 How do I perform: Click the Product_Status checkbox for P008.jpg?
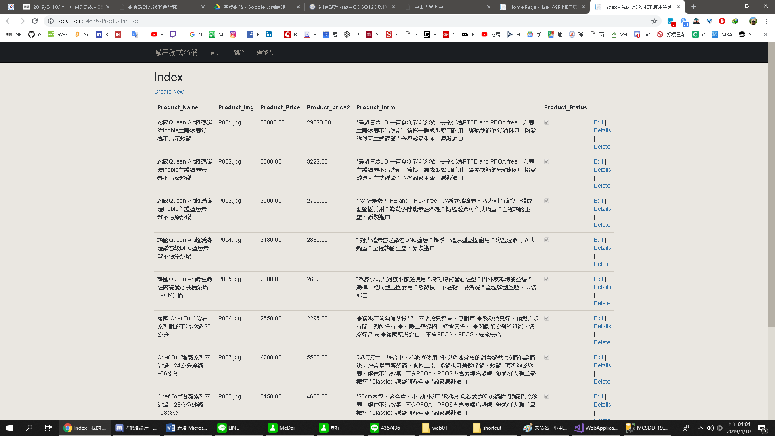tap(547, 396)
